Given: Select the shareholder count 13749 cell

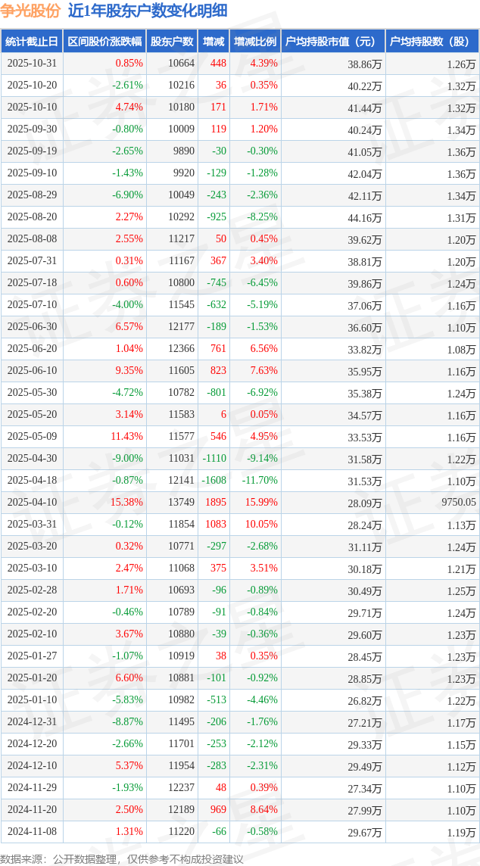Looking at the screenshot, I should [181, 503].
